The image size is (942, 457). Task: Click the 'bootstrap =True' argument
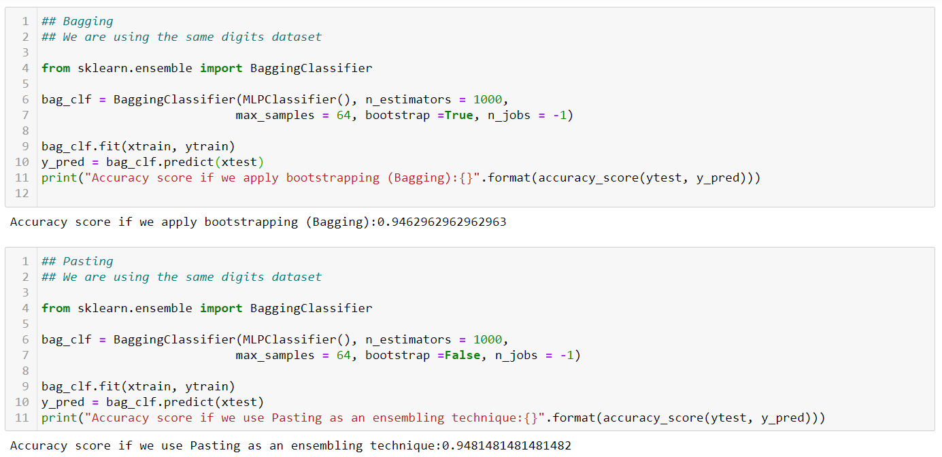pyautogui.click(x=419, y=115)
